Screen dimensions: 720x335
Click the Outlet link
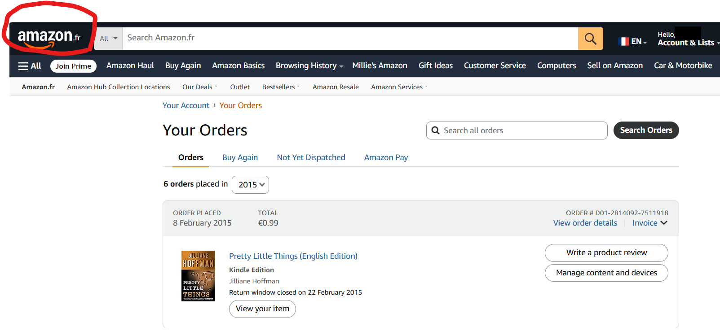pyautogui.click(x=240, y=87)
